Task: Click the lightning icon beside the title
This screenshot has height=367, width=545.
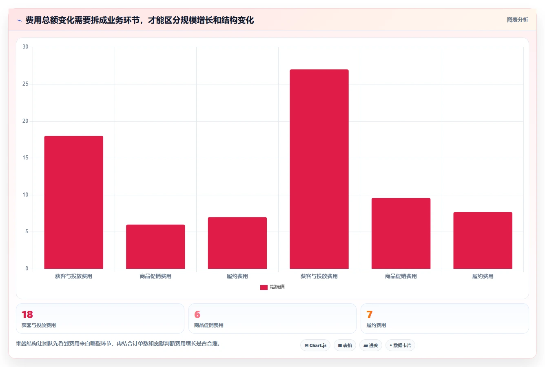Action: click(19, 20)
